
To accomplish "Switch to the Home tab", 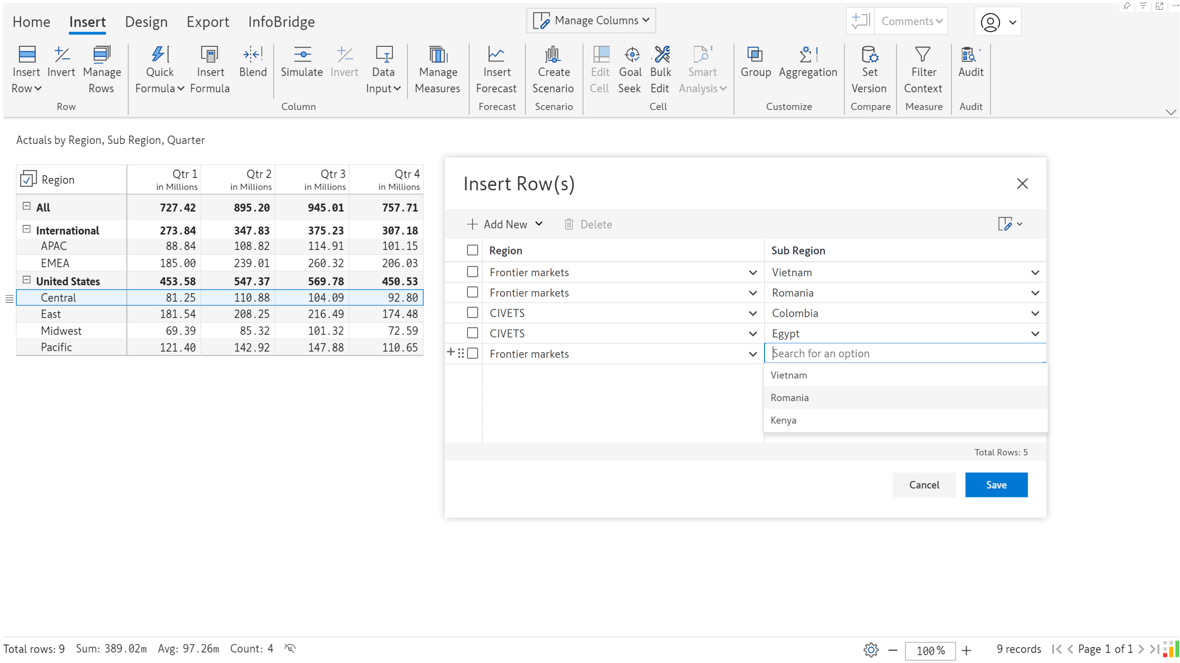I will 31,22.
